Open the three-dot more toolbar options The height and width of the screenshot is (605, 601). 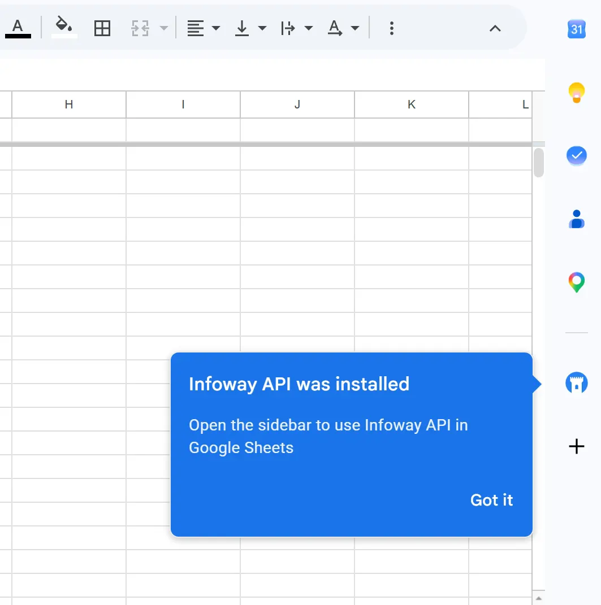click(x=392, y=28)
